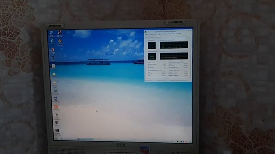
Task: Switch to the second, wide Task Manager tab
Action: 163,37
